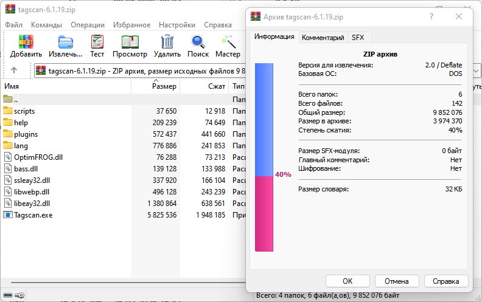This screenshot has width=482, height=302.
Task: Sort by the Тип column header
Action: click(237, 86)
